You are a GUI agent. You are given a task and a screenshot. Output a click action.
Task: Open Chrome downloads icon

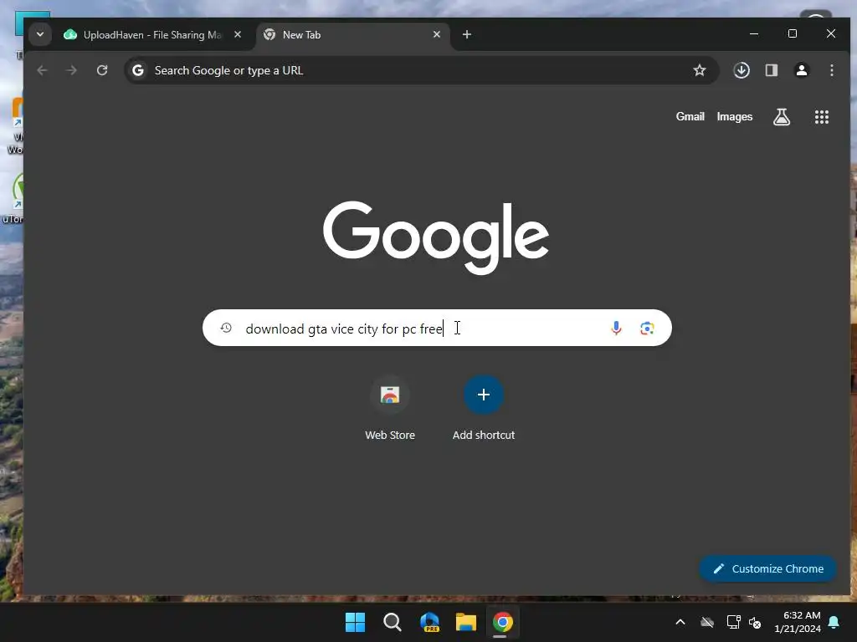click(742, 70)
